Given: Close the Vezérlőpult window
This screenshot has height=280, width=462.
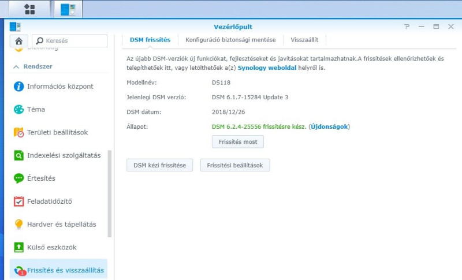Looking at the screenshot, I should (x=451, y=27).
